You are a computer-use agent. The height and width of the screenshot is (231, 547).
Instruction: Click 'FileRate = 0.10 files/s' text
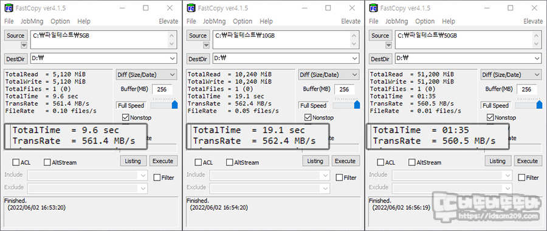tap(51, 111)
